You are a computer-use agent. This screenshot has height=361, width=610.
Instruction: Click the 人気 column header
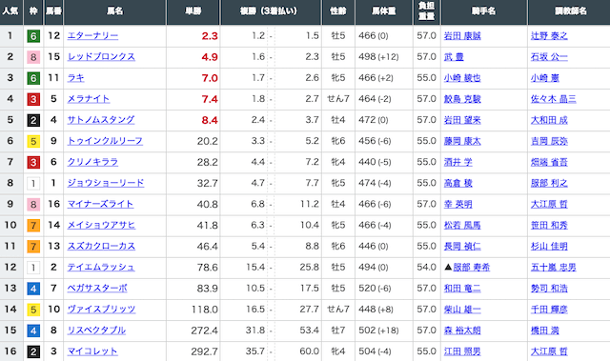click(x=10, y=11)
